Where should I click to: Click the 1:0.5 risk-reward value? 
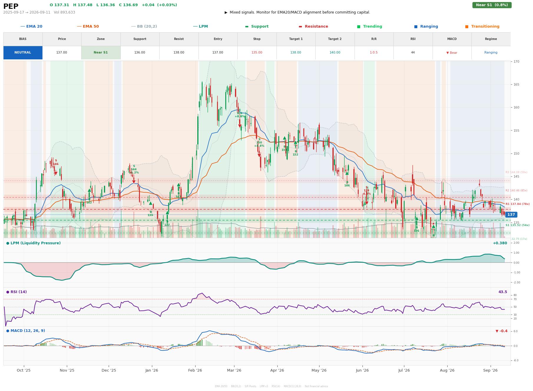pos(374,53)
